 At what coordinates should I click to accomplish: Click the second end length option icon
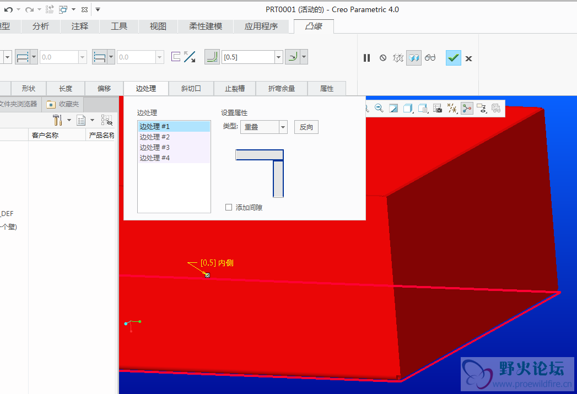100,57
